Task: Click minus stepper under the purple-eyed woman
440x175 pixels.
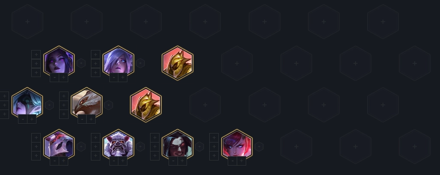Action: coord(54,77)
